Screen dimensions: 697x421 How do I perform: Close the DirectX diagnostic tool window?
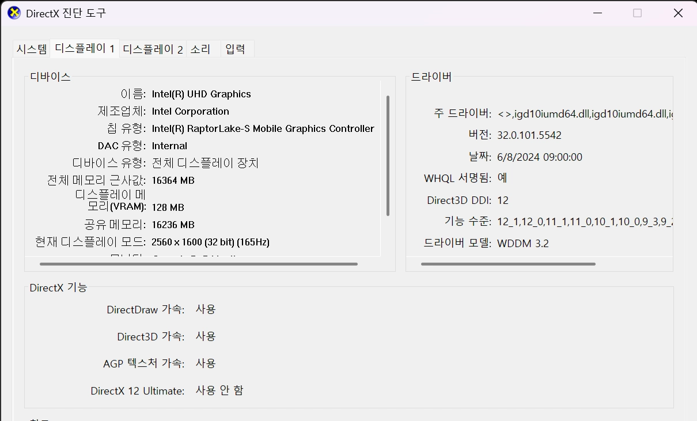(x=678, y=13)
